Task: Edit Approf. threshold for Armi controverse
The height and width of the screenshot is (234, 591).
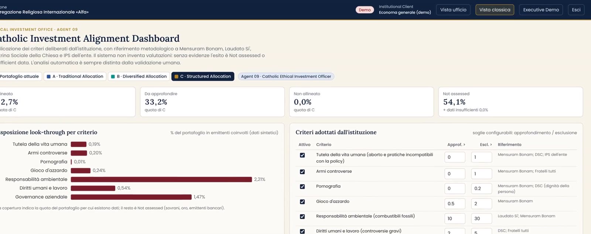Action: [x=455, y=173]
